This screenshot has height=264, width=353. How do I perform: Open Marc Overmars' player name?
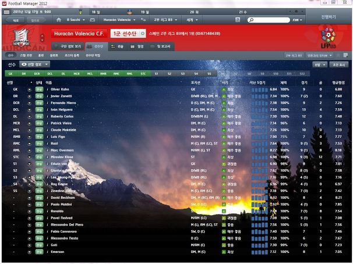pos(62,150)
